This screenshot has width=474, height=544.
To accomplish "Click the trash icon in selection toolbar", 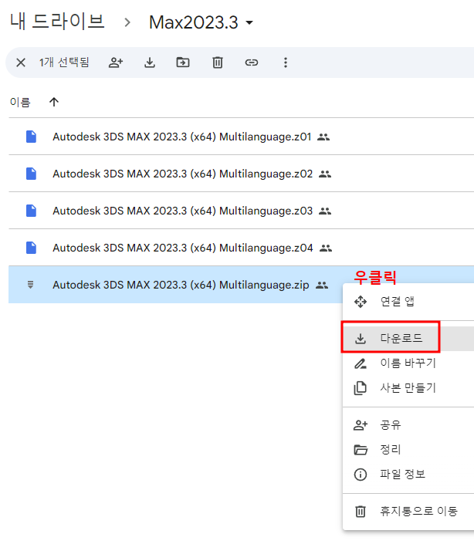I will tap(218, 63).
